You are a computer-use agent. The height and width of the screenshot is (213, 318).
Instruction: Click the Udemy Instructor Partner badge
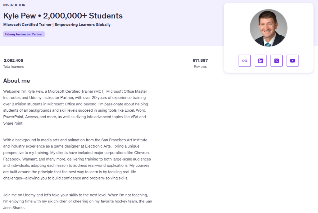click(x=24, y=34)
